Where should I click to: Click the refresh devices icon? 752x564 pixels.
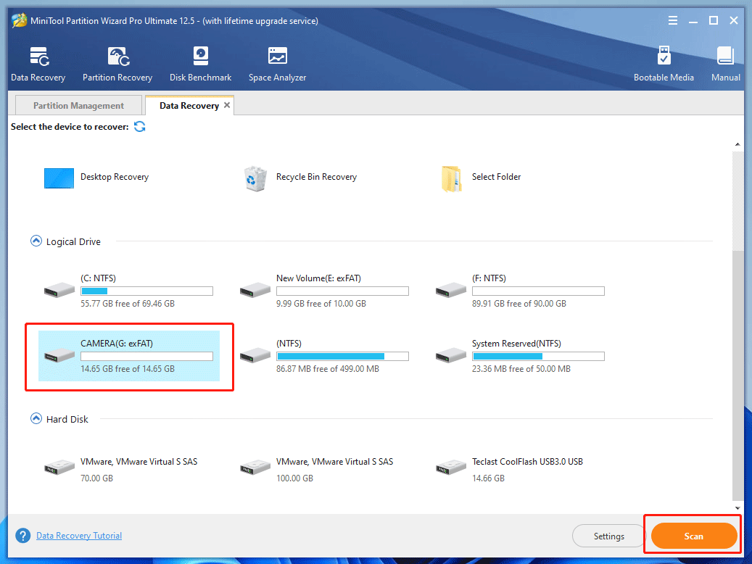click(139, 127)
